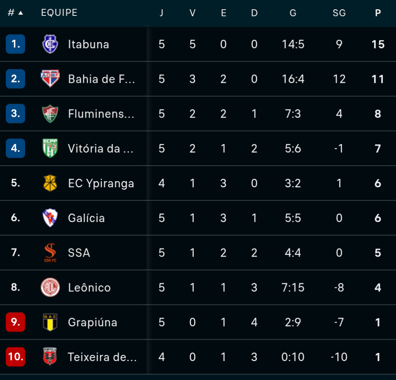Sort by the V wins column header
This screenshot has width=396, height=380.
tap(193, 13)
